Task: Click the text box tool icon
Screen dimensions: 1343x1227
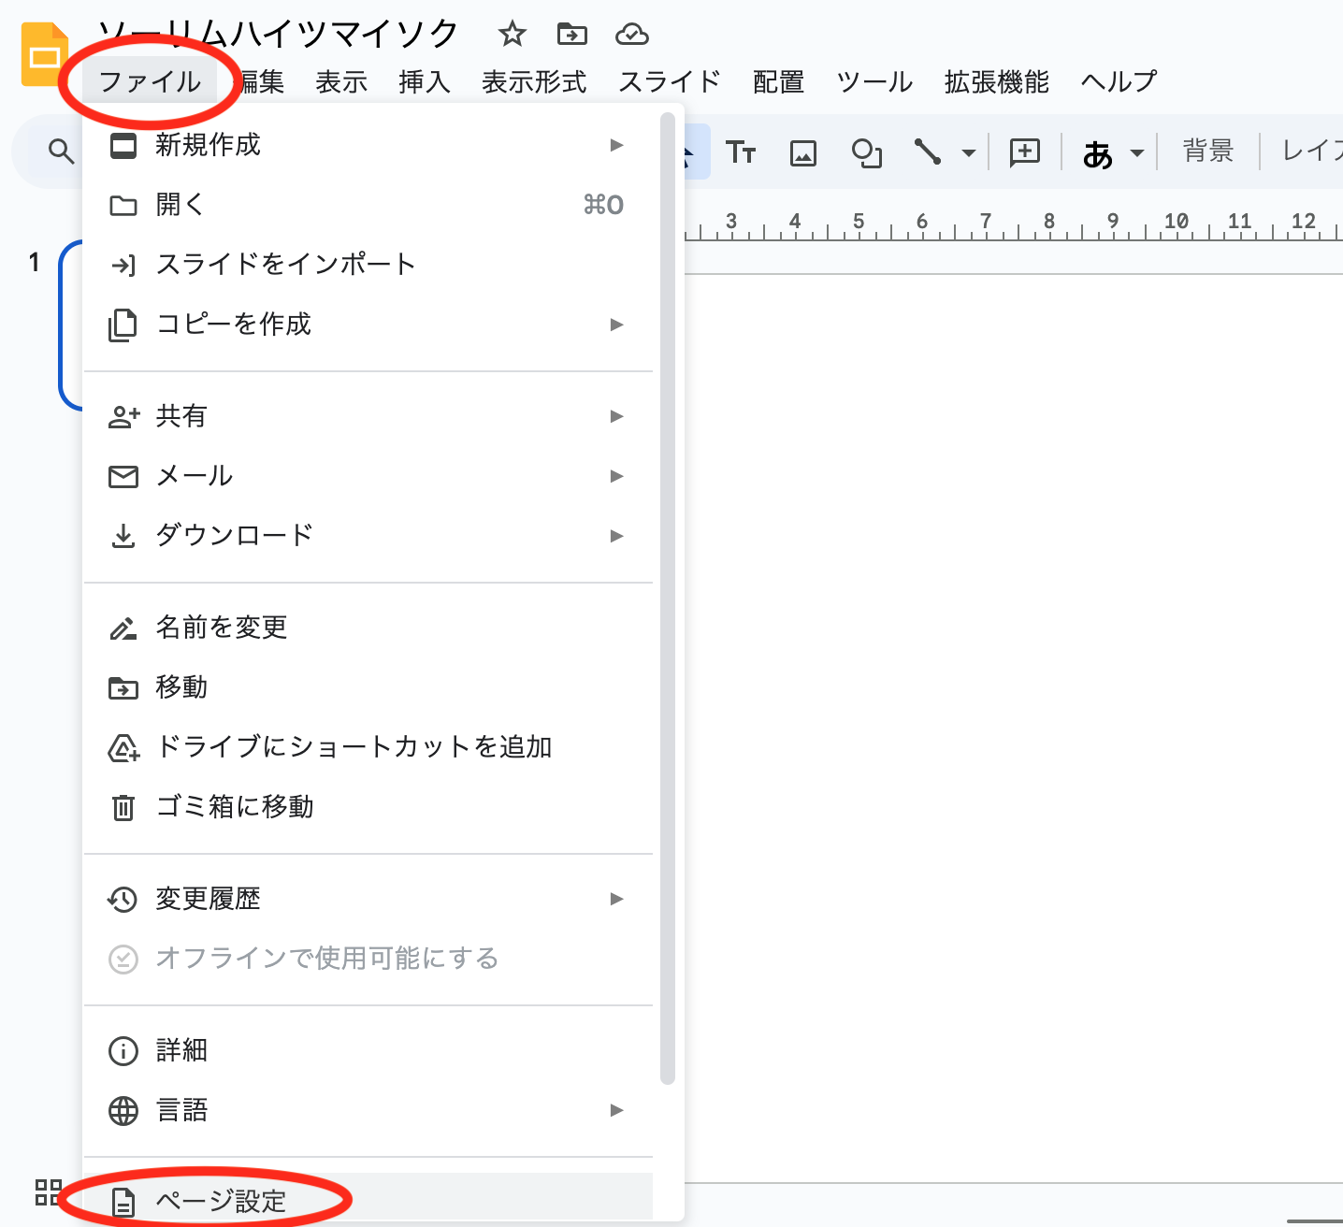Action: click(740, 152)
